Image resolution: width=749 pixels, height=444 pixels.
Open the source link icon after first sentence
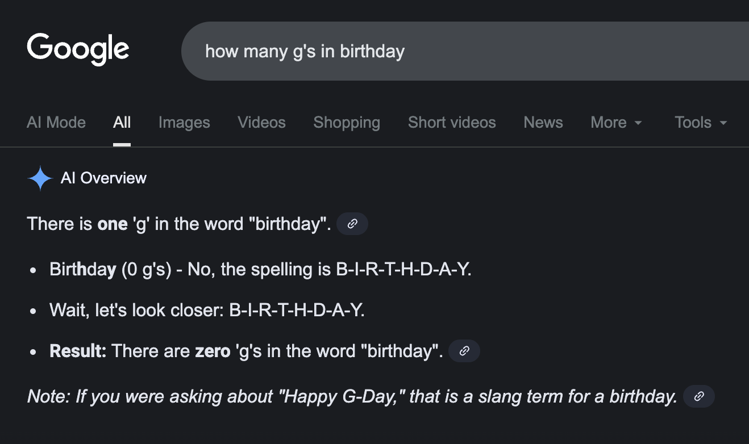(352, 224)
